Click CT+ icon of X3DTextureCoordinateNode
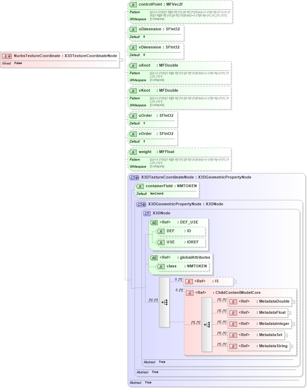 (x=134, y=178)
